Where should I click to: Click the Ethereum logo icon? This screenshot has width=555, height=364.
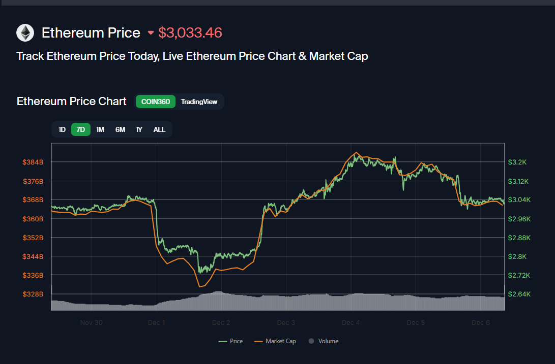24,32
